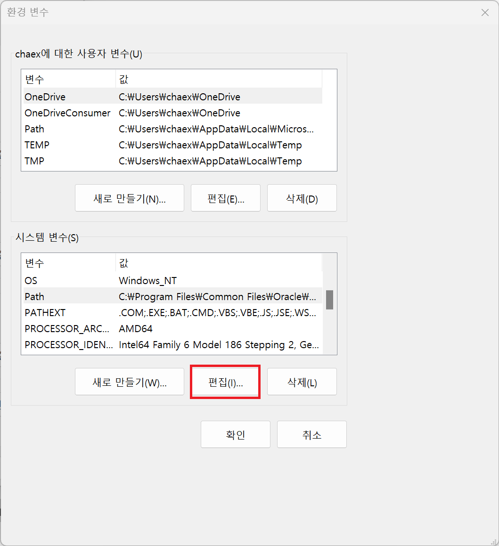Select the TEMP user variable row
The height and width of the screenshot is (546, 499).
click(173, 145)
